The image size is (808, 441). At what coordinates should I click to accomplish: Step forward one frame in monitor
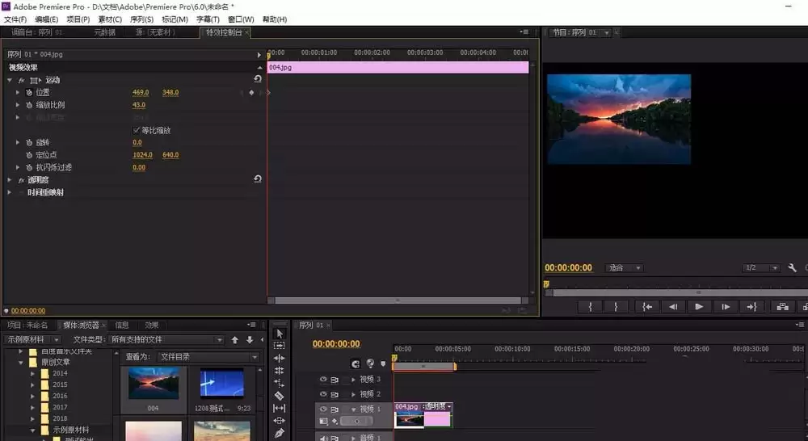pyautogui.click(x=726, y=307)
